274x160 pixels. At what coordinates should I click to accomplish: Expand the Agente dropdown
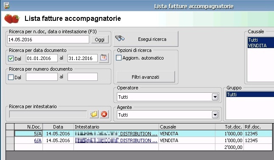[215, 115]
